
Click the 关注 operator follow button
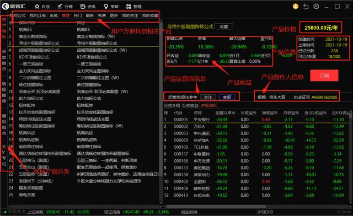pyautogui.click(x=208, y=97)
